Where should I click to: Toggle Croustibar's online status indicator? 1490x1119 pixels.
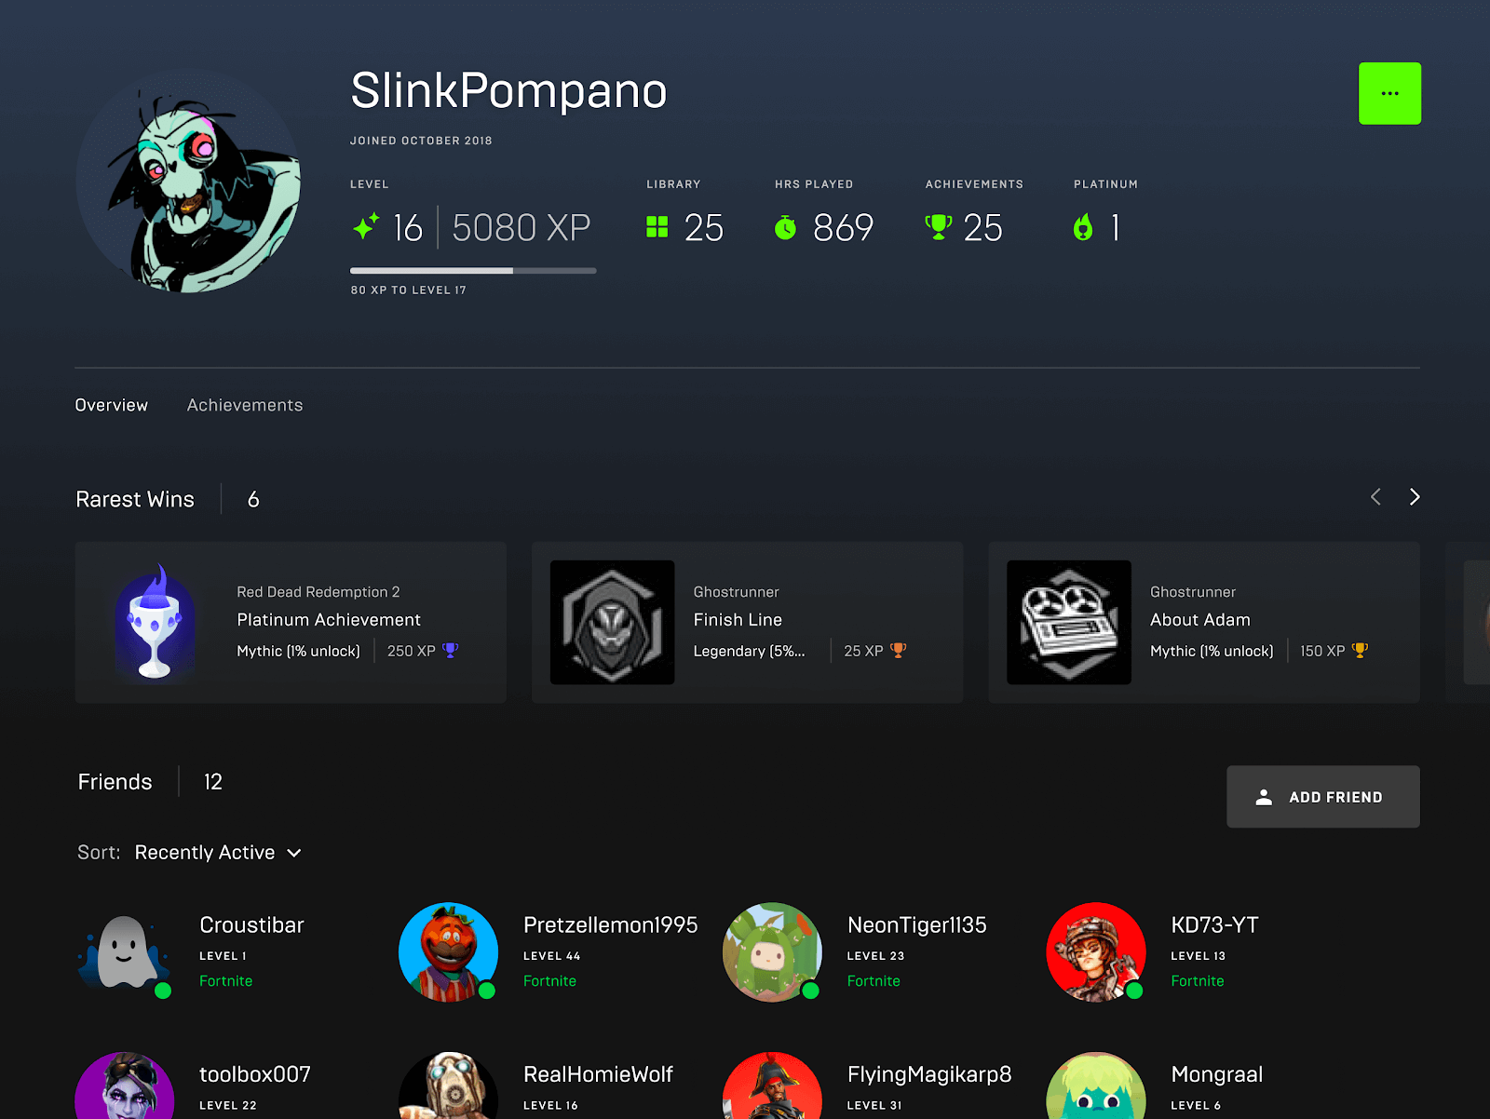tap(161, 990)
